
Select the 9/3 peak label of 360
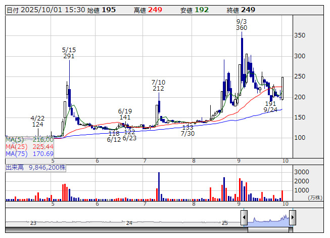point(242,24)
